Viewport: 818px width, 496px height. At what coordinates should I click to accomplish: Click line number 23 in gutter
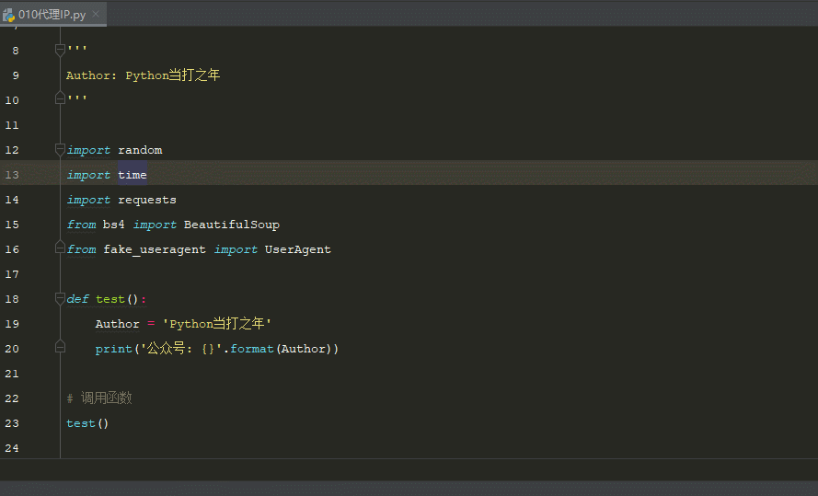click(12, 423)
